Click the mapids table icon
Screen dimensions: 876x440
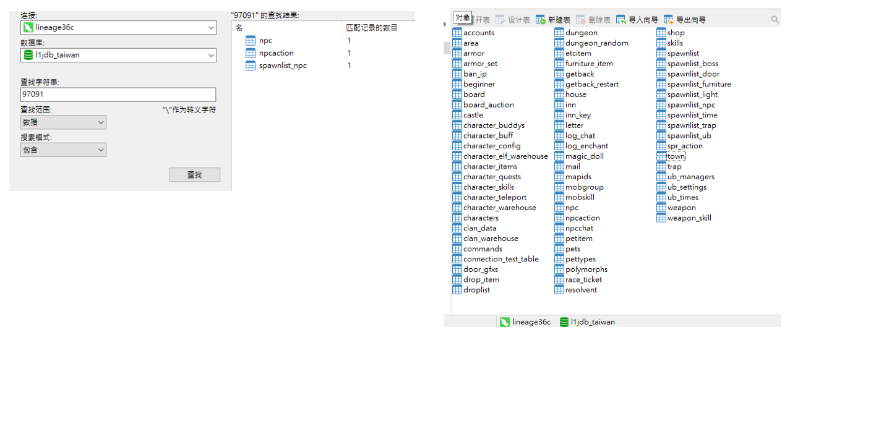[559, 177]
